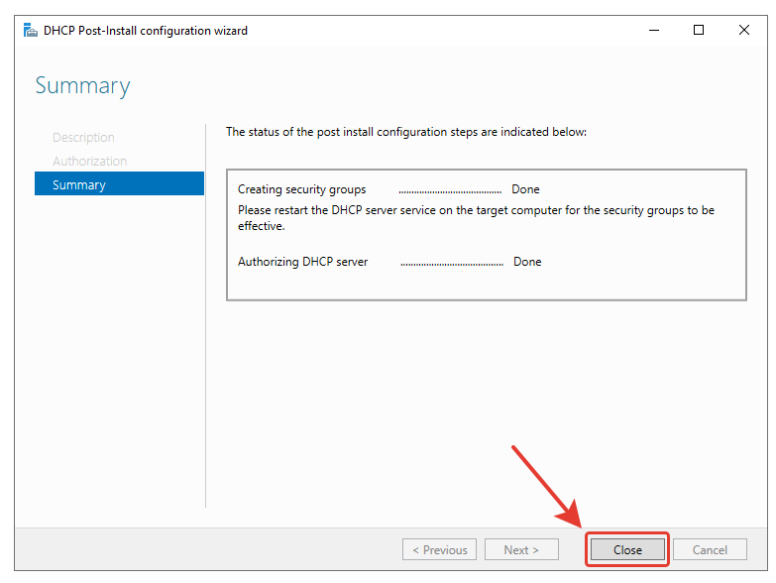The height and width of the screenshot is (583, 776).
Task: Click Done status beside Authorizing DHCP server
Action: tap(527, 262)
